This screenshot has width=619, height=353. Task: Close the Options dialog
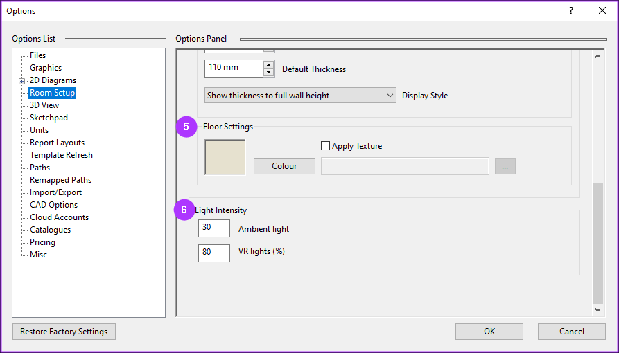tap(602, 11)
